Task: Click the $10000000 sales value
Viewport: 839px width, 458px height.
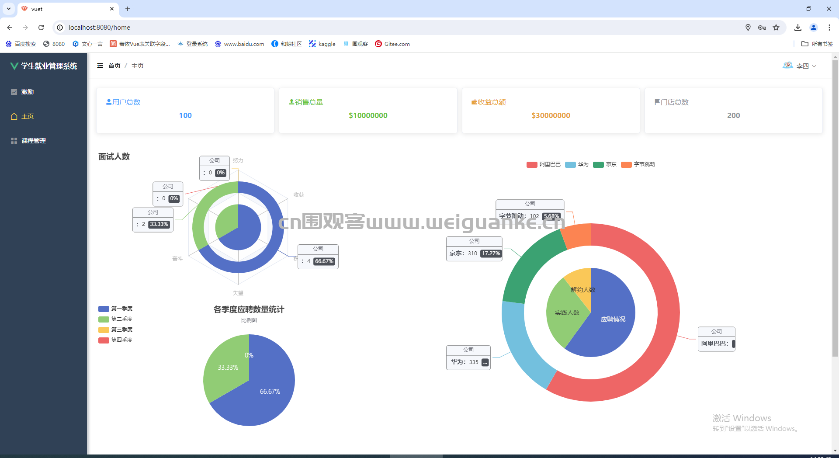Action: point(368,115)
